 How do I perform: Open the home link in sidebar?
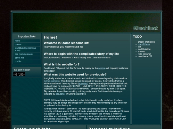pos(27,41)
